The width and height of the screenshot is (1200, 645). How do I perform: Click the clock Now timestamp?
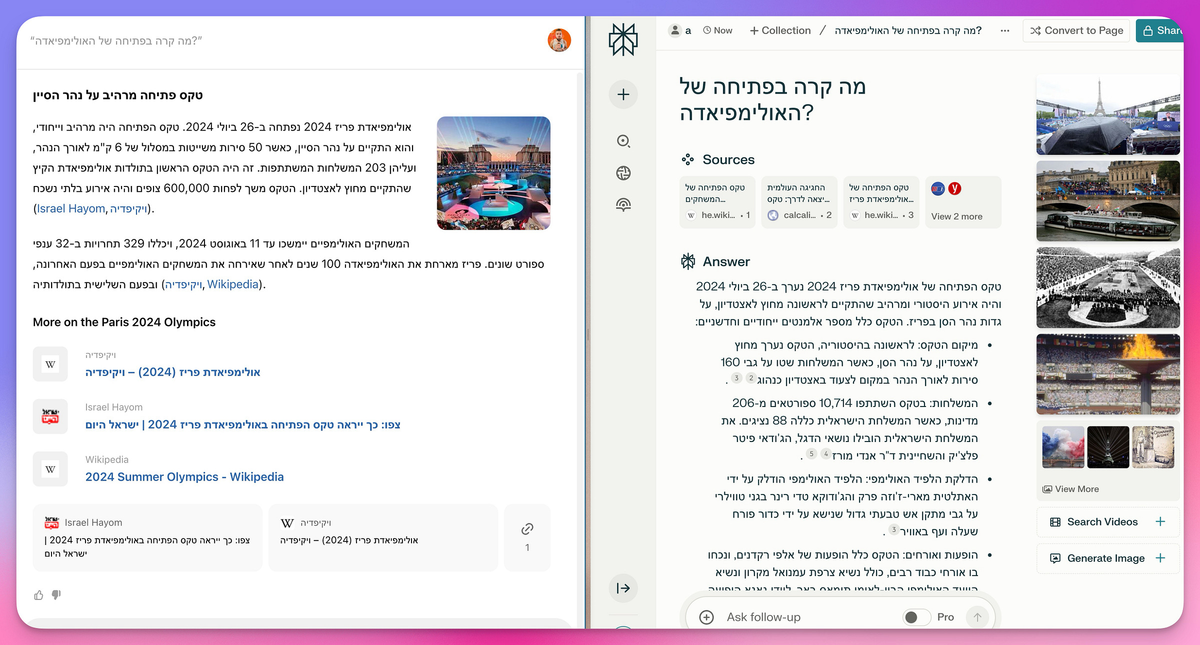pyautogui.click(x=717, y=30)
